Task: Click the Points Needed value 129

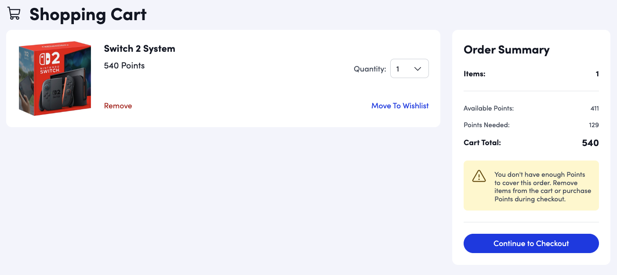Action: coord(594,125)
